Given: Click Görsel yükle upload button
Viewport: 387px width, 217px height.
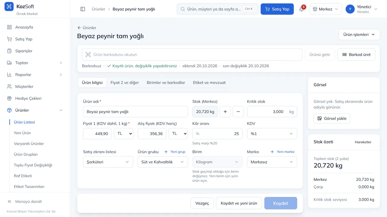Looking at the screenshot, I should point(332,118).
